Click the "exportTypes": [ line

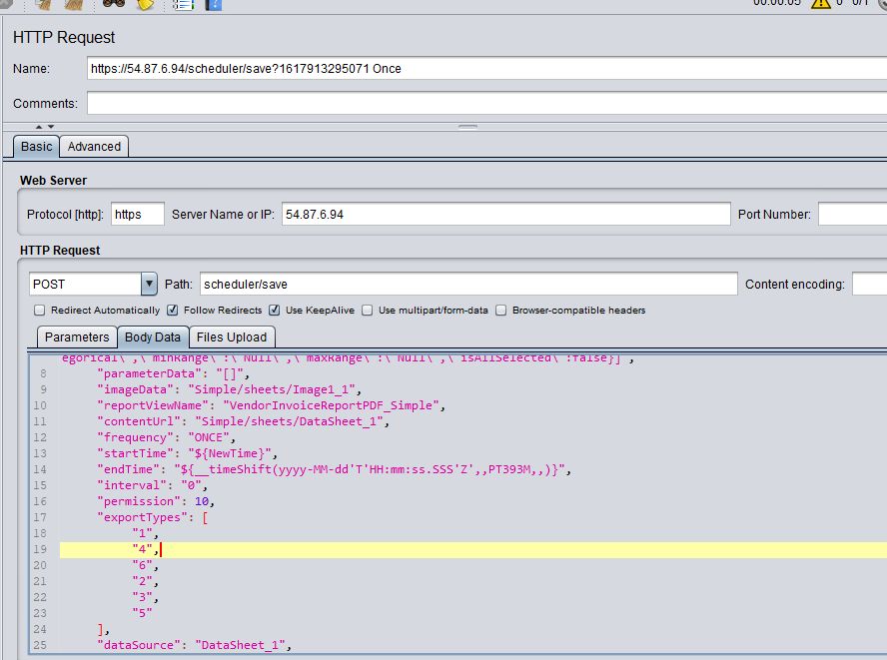tap(153, 517)
